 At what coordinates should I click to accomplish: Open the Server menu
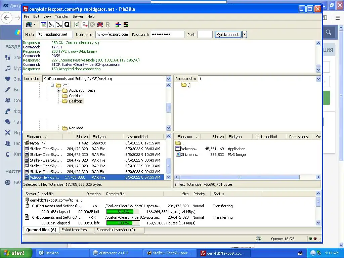coord(78,16)
